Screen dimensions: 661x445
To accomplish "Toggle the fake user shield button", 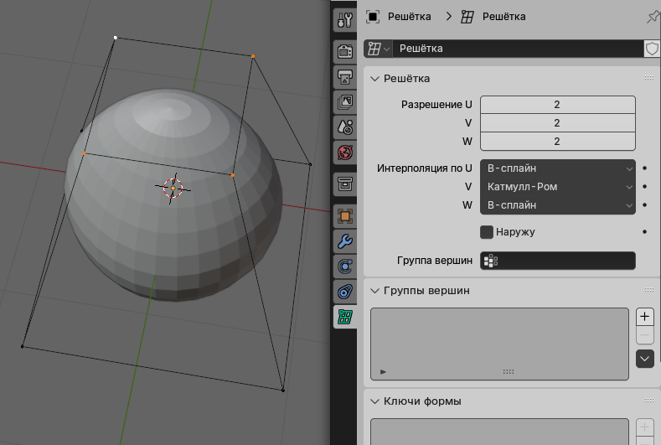I will pyautogui.click(x=652, y=49).
